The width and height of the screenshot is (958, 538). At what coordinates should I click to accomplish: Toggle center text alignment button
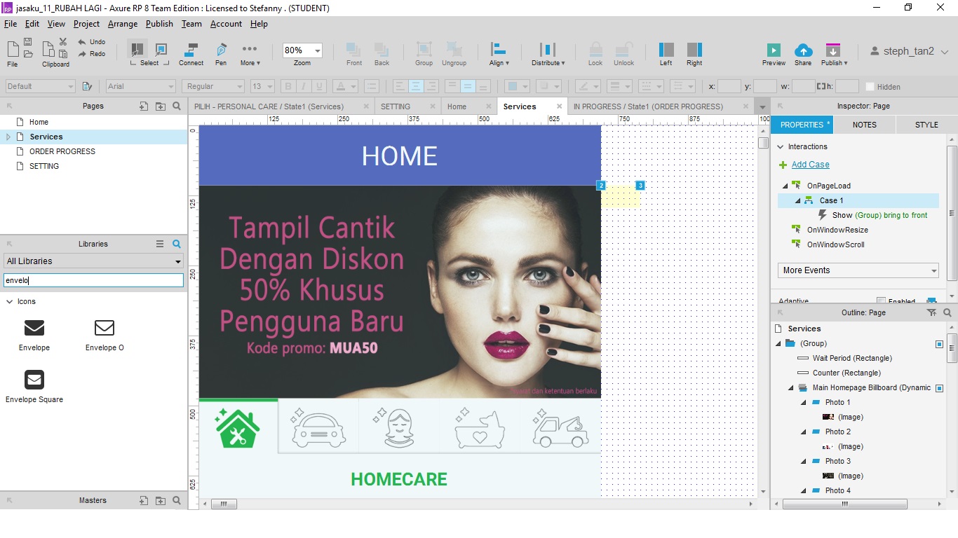(x=416, y=86)
